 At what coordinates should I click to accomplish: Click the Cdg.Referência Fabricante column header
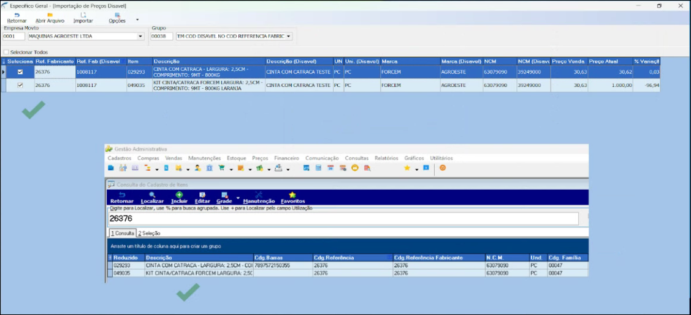[x=438, y=258]
